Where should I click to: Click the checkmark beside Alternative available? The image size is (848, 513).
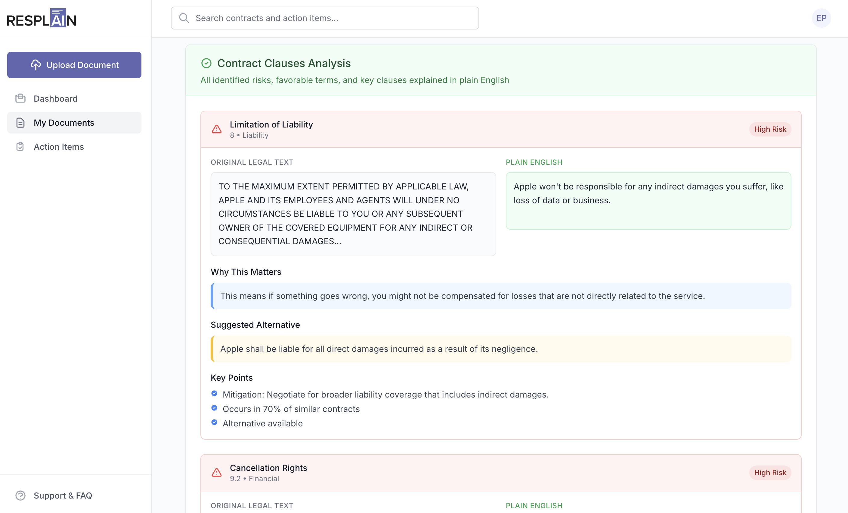point(215,422)
